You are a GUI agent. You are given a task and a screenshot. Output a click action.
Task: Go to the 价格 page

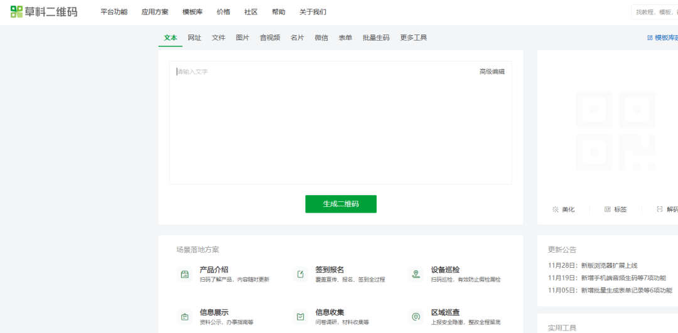pos(223,12)
